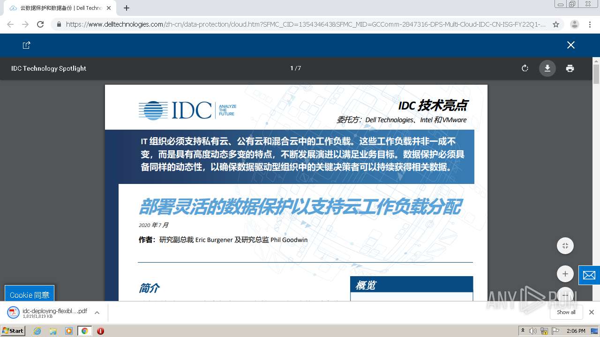Expand download item options chevron
The height and width of the screenshot is (337, 600).
97,313
